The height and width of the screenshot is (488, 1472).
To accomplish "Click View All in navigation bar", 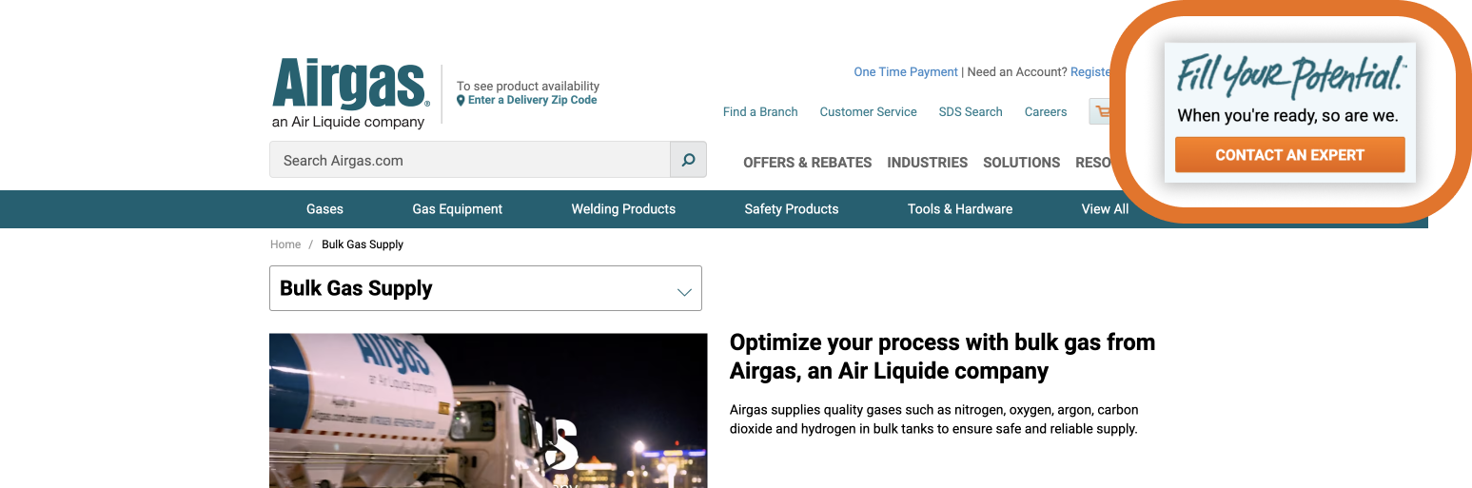I will [1105, 209].
